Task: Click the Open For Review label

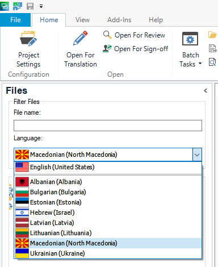Action: coord(140,35)
